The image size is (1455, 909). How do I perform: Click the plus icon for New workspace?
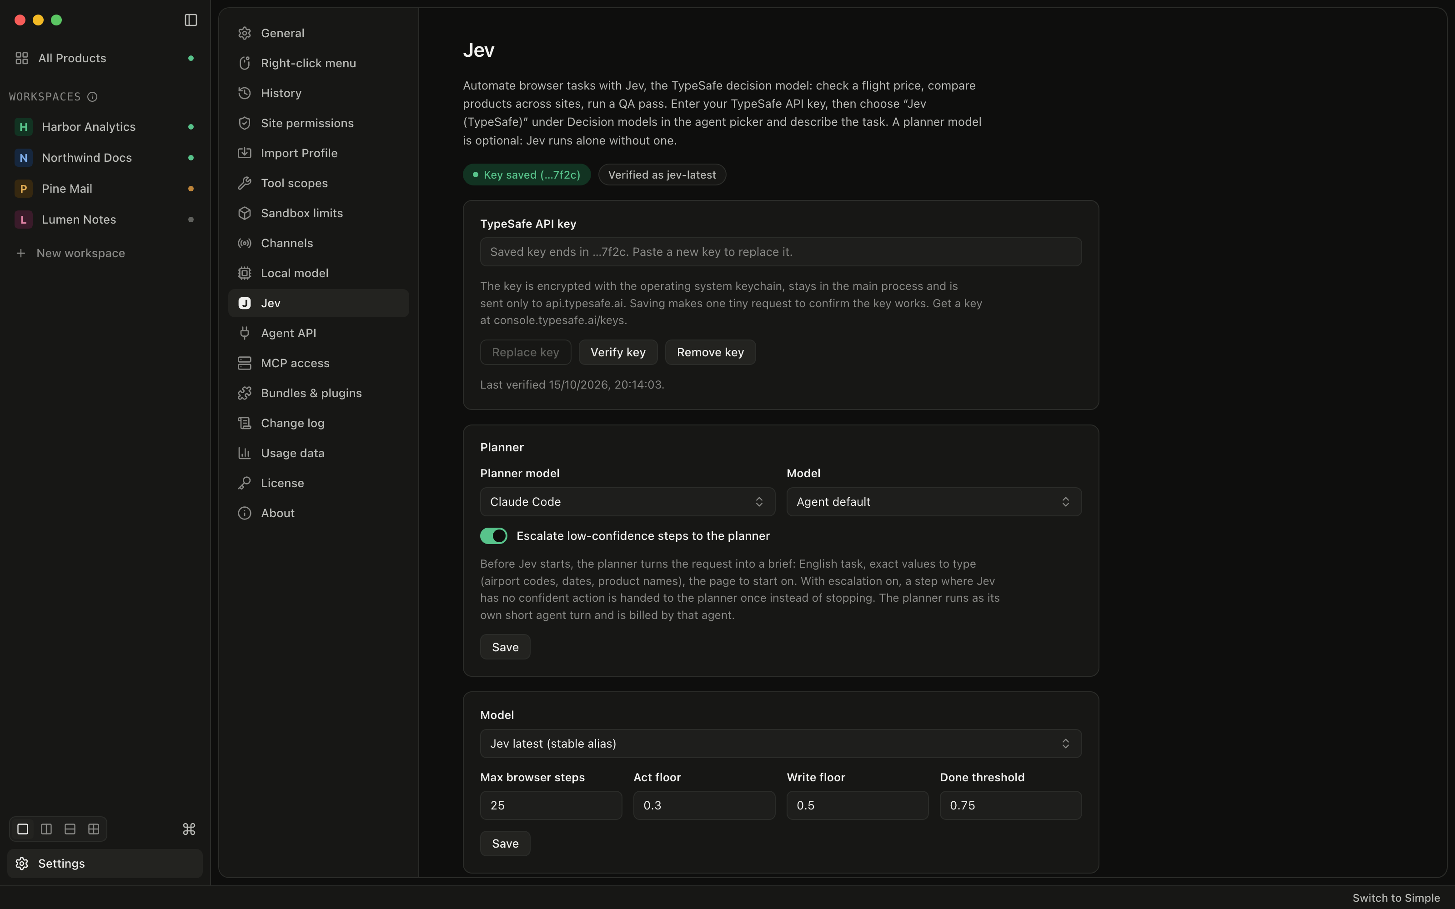21,253
